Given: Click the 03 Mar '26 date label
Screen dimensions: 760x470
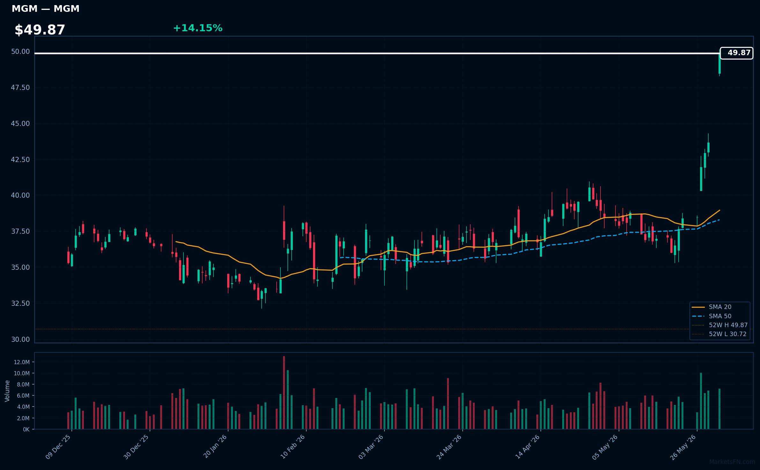Looking at the screenshot, I should pyautogui.click(x=371, y=447).
